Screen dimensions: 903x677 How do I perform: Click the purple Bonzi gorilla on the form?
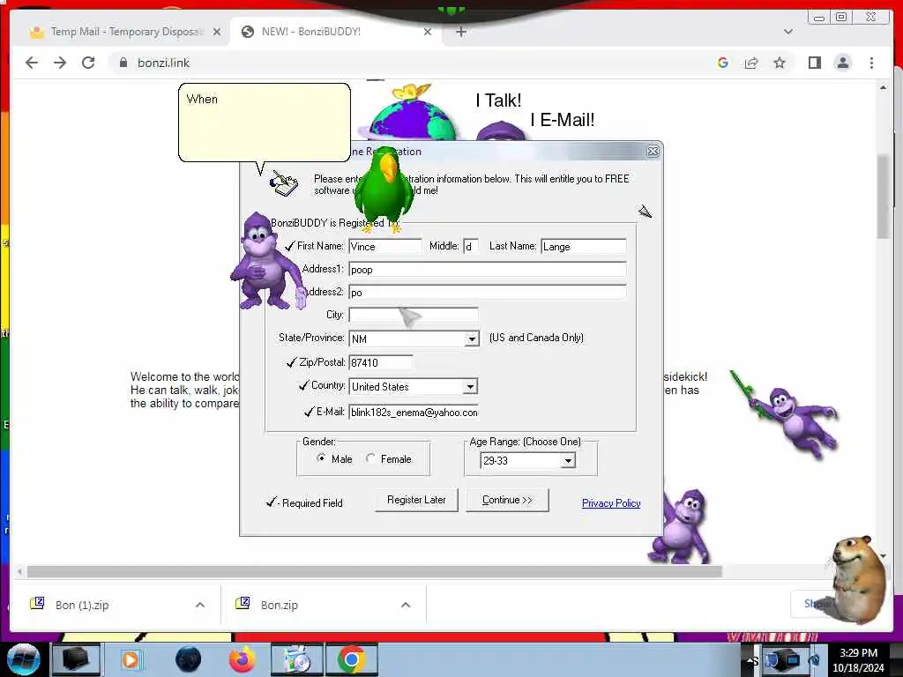(x=267, y=262)
